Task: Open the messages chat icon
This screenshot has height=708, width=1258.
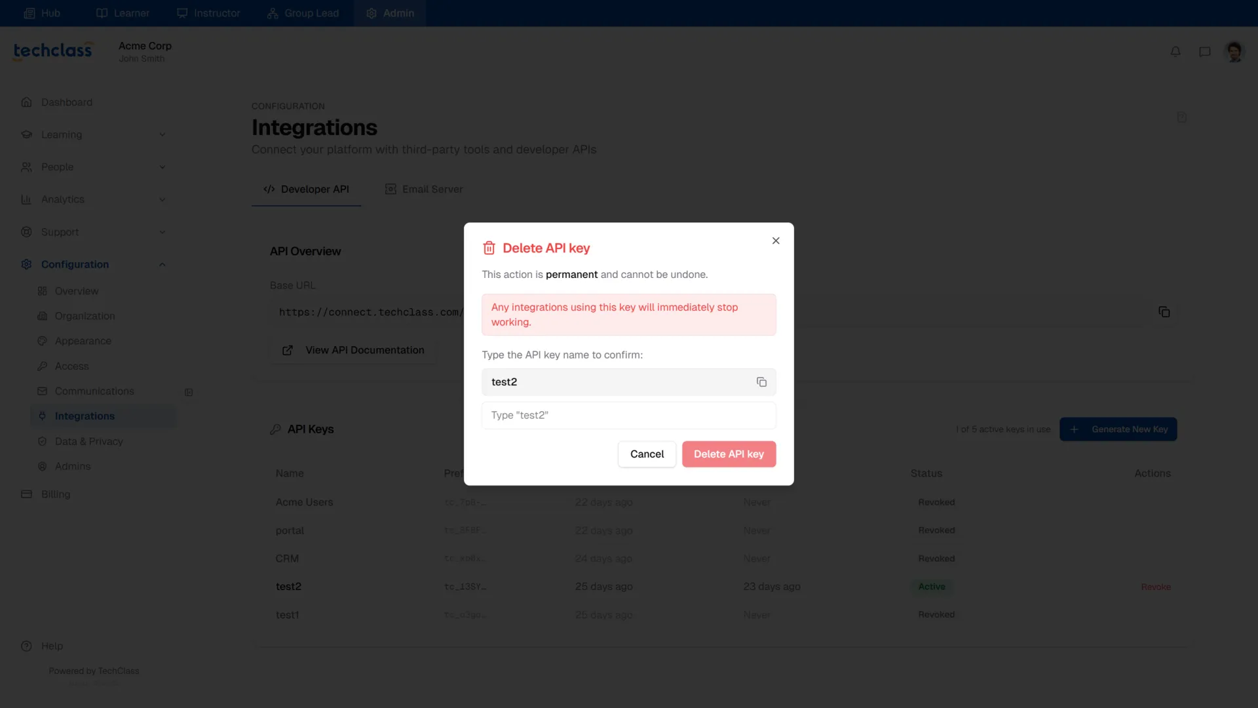Action: point(1204,51)
